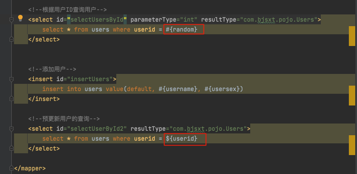The width and height of the screenshot is (357, 174).
Task: Click yellow warning stripe next to insert statement
Action: 352,96
